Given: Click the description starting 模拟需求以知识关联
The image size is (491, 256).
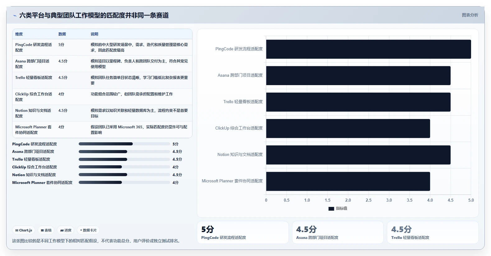Looking at the screenshot, I should 139,113.
